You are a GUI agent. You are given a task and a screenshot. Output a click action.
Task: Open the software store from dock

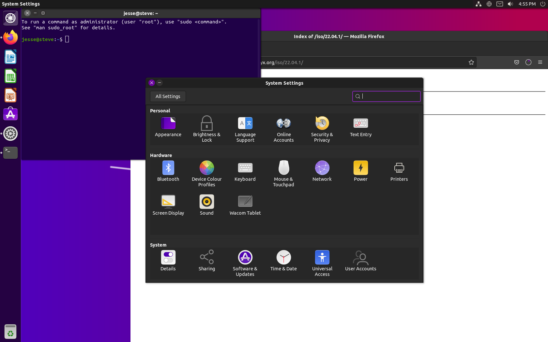click(10, 114)
